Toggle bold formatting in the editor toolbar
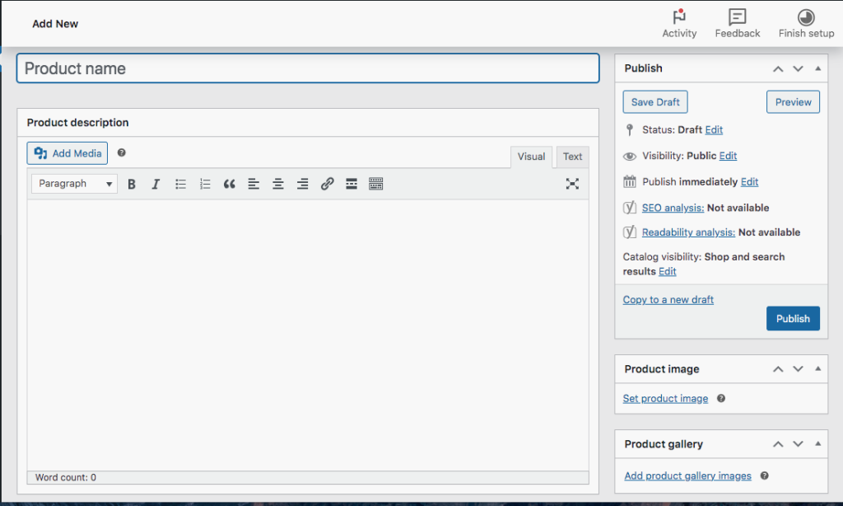Image resolution: width=843 pixels, height=506 pixels. (x=132, y=184)
